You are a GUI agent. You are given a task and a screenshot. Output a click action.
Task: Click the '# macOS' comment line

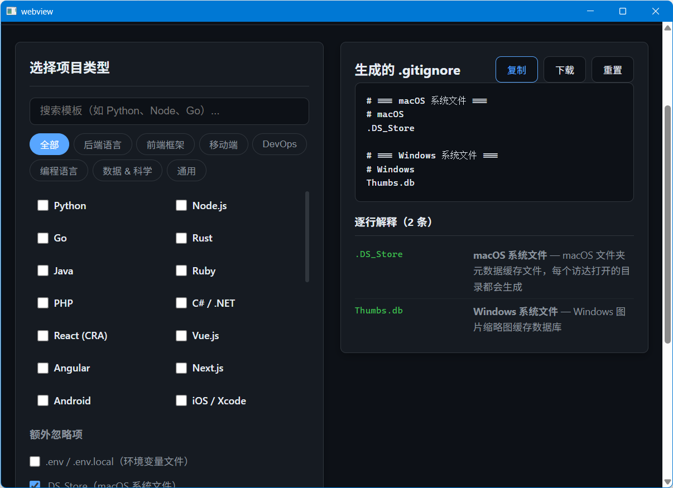(x=385, y=114)
